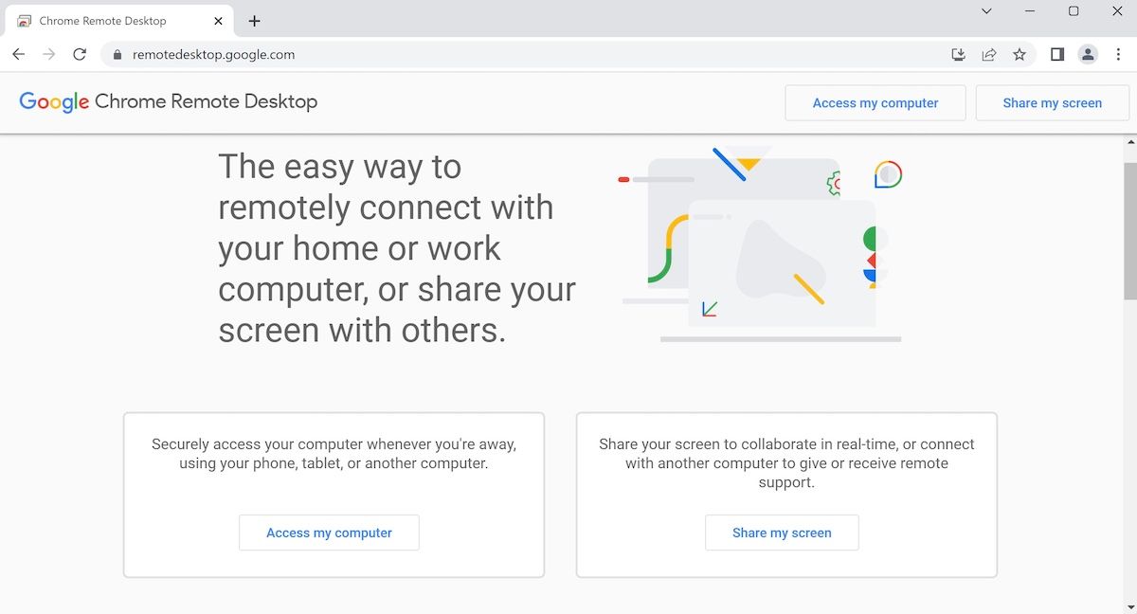This screenshot has height=614, width=1137.
Task: Click the Google Chrome Remote Desktop logo
Action: pos(169,102)
